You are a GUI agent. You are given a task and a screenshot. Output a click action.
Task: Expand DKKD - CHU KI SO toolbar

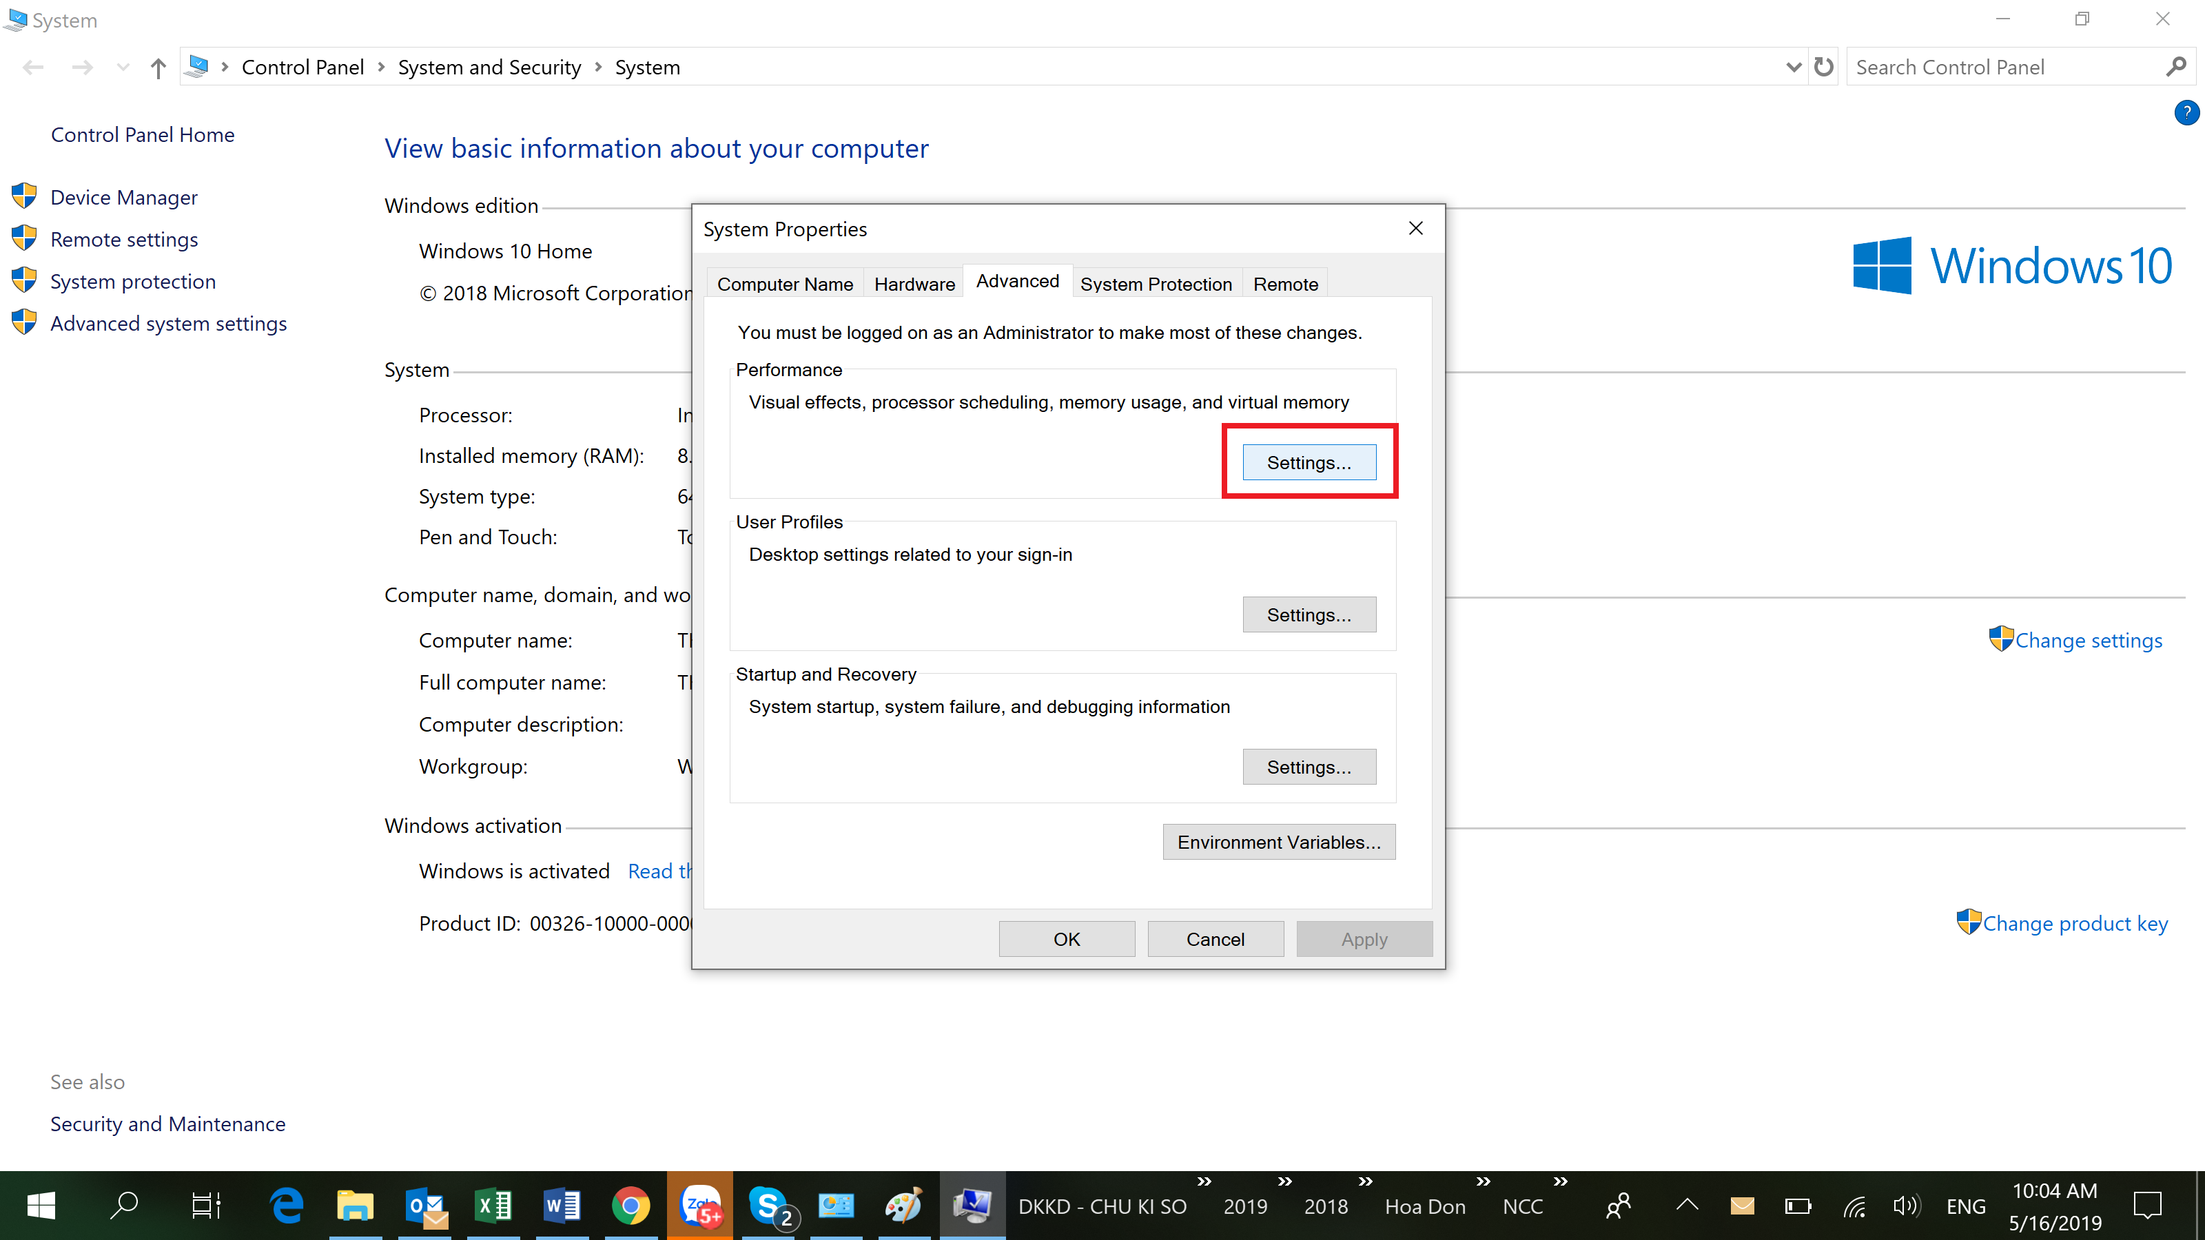(x=1204, y=1182)
